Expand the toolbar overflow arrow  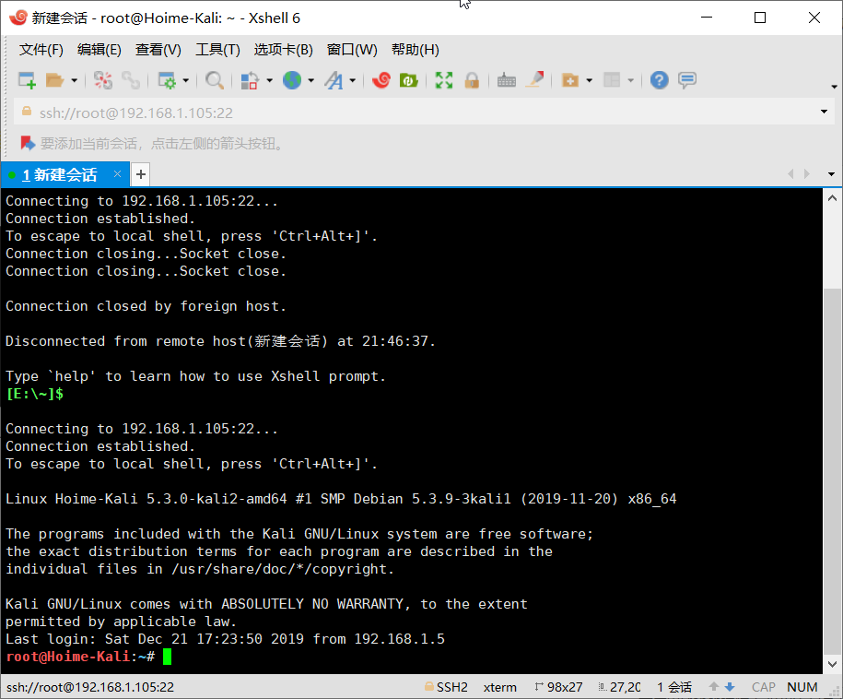834,87
